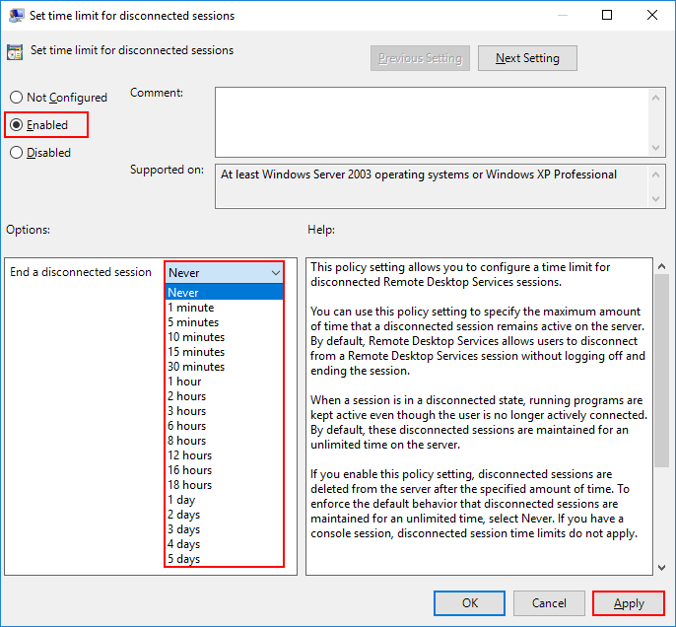Viewport: 676px width, 627px height.
Task: Choose 1 minute from the dropdown list
Action: 191,308
